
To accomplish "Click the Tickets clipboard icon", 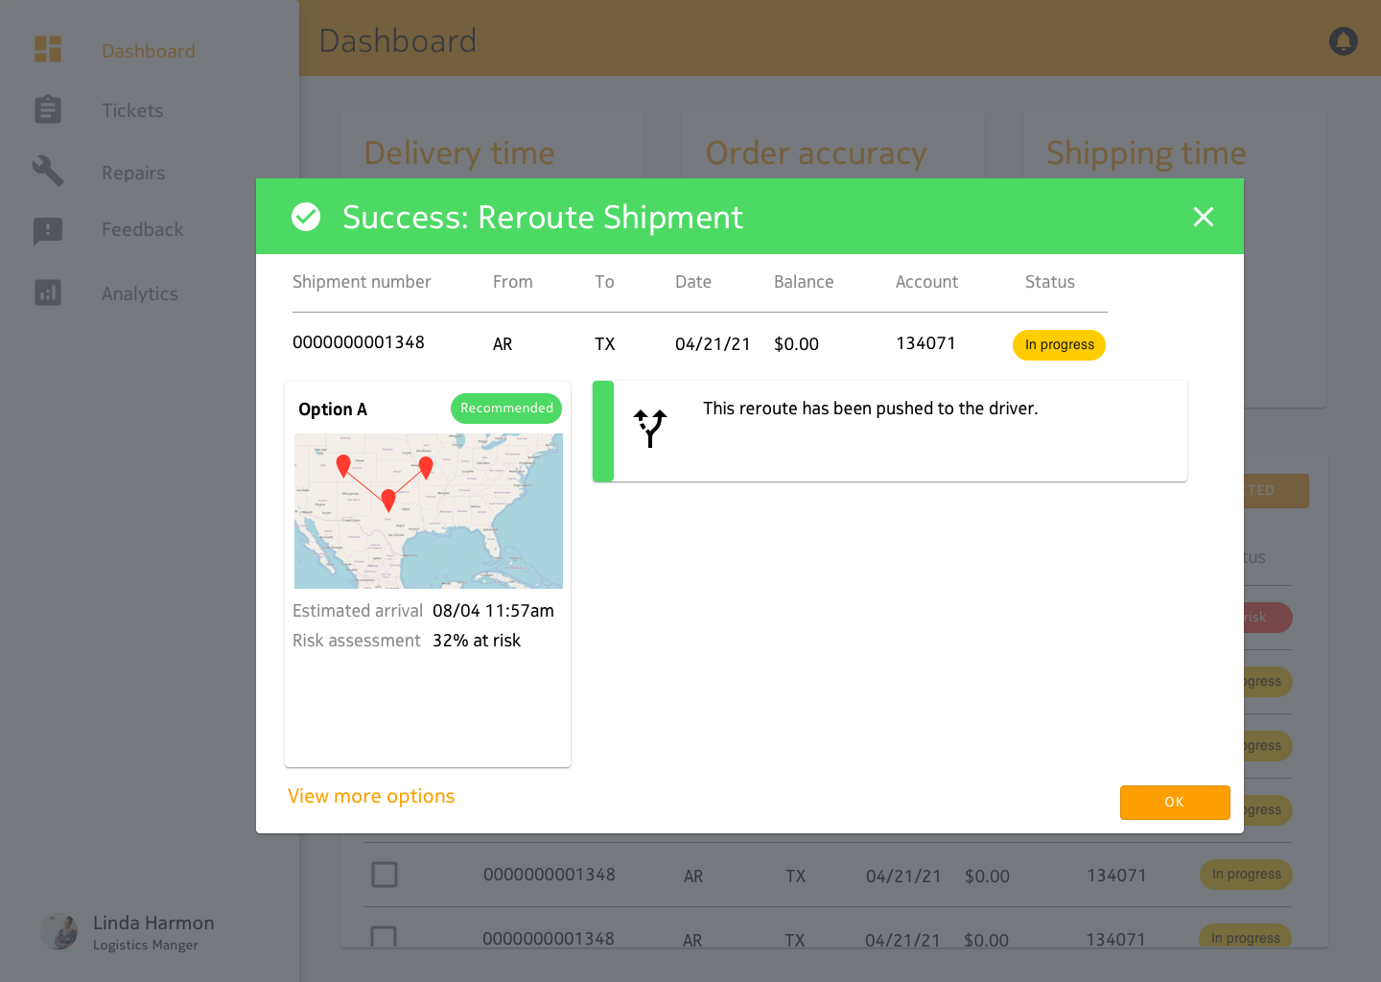I will point(48,109).
